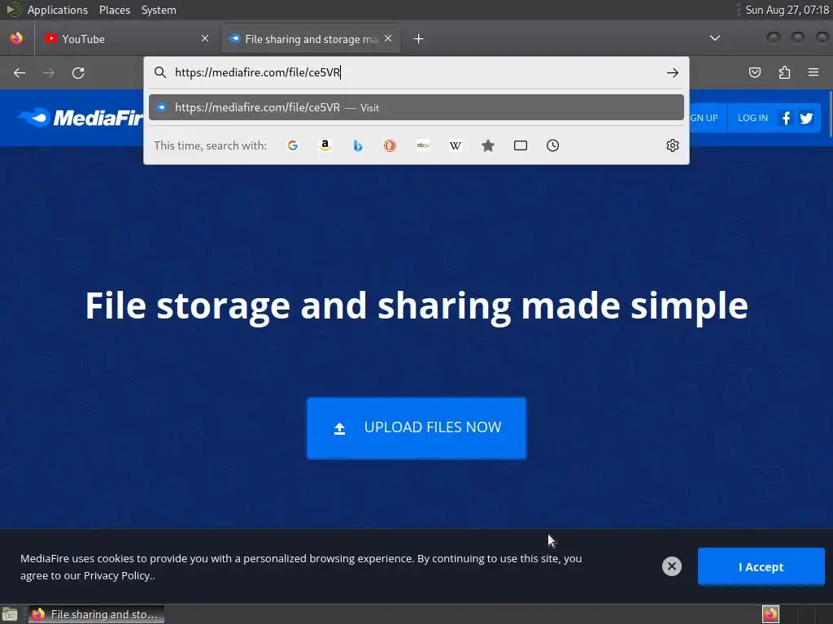The height and width of the screenshot is (624, 833).
Task: Select the mediafire.com/file/ce5VR Visit suggestion
Action: (x=416, y=108)
